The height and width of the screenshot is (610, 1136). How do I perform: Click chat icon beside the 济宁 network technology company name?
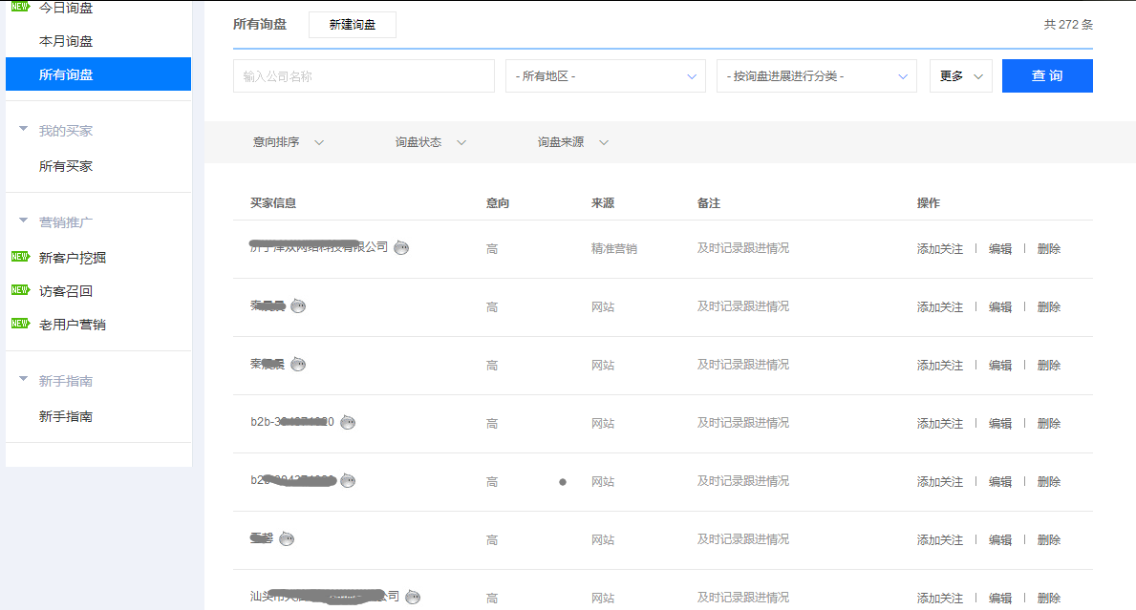[401, 248]
